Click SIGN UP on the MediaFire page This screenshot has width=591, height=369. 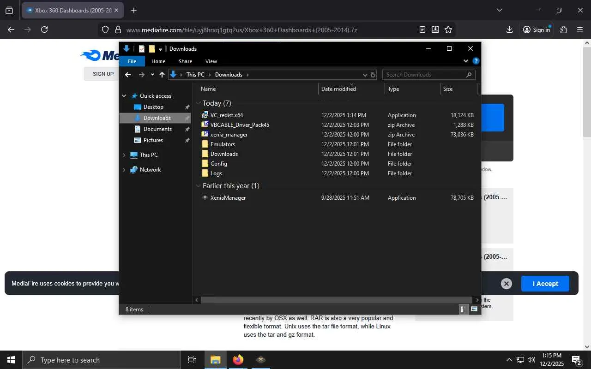coord(103,74)
